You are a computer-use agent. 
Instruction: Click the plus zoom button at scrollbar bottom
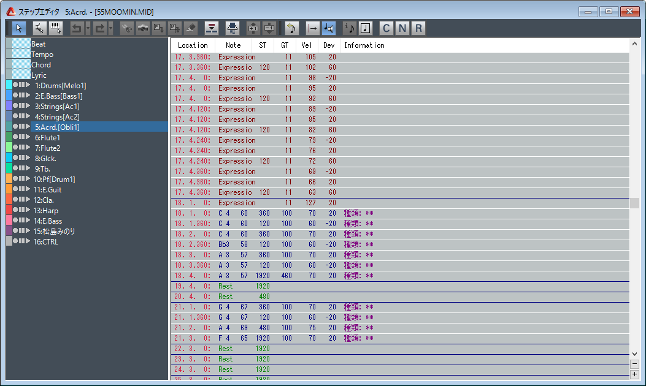(634, 374)
